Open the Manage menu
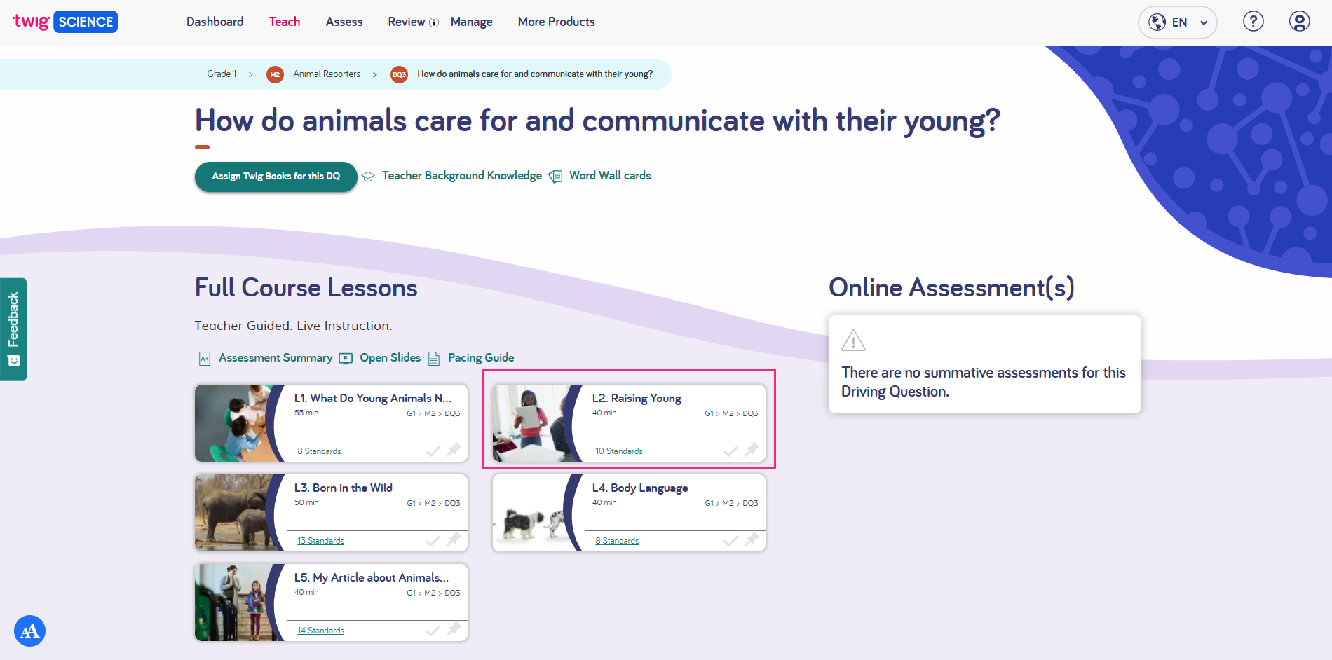 coord(471,22)
